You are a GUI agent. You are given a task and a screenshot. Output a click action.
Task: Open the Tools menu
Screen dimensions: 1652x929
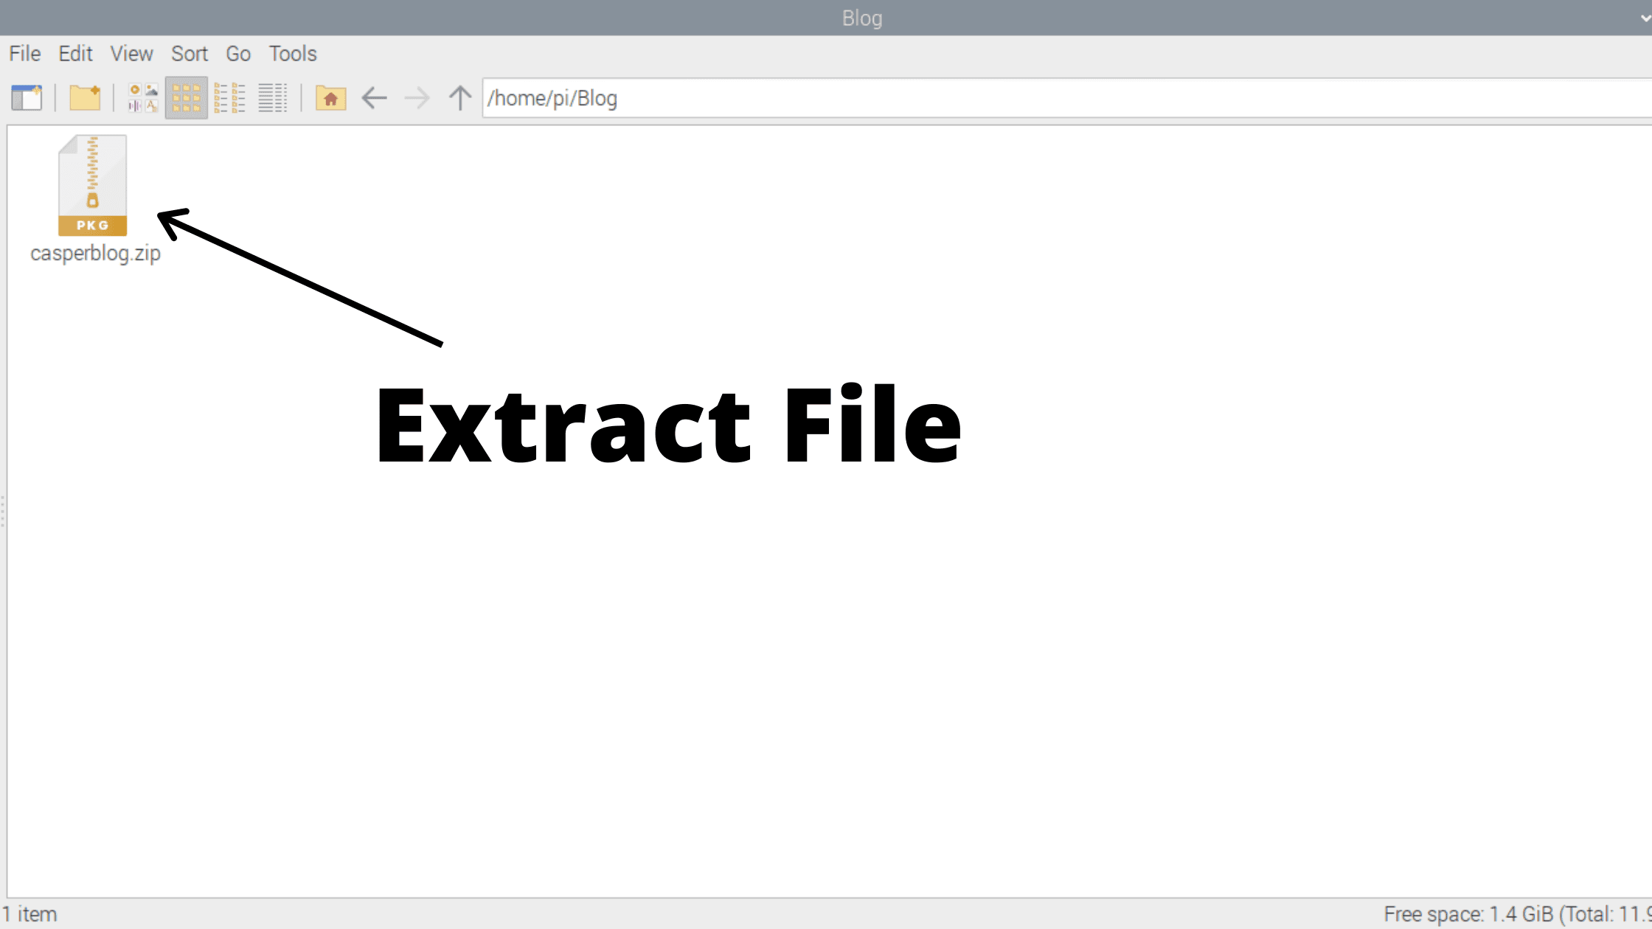[291, 53]
